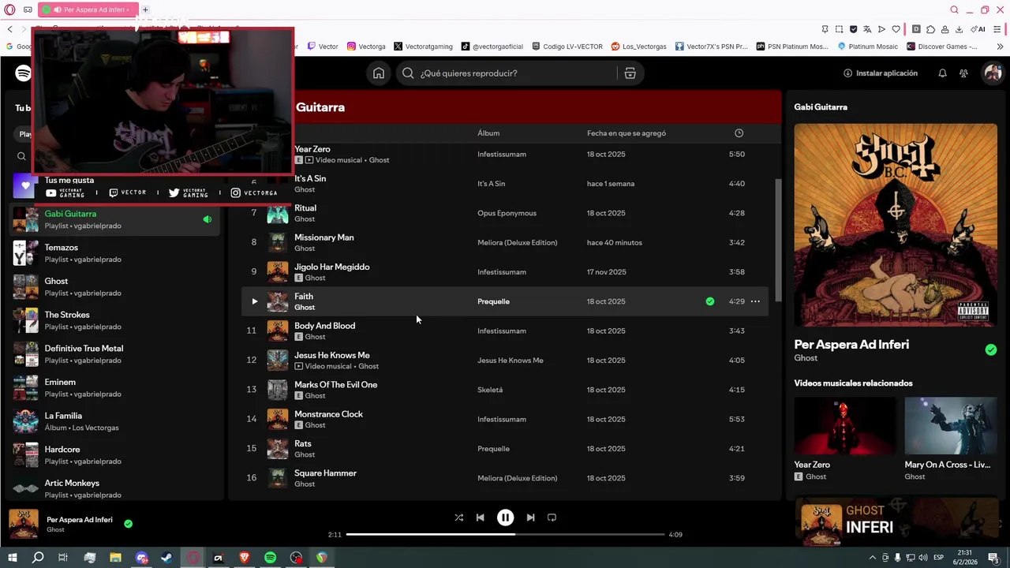The image size is (1010, 568).
Task: Open Windows Start menu
Action: pos(12,558)
